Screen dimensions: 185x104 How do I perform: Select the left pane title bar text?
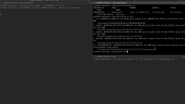tap(18, 3)
